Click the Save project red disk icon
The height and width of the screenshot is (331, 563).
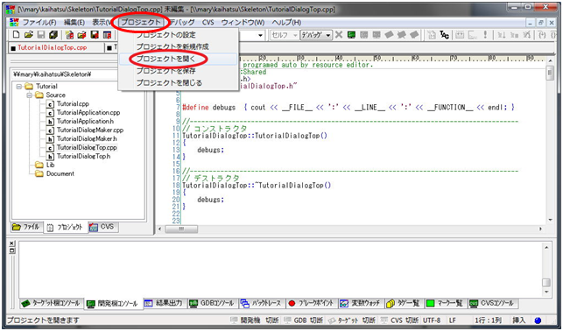tap(95, 34)
